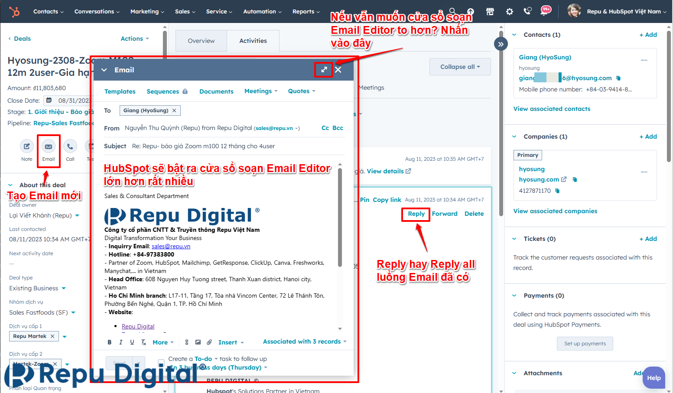Open the Deal owner dropdown
This screenshot has height=393, width=673.
pos(44,215)
